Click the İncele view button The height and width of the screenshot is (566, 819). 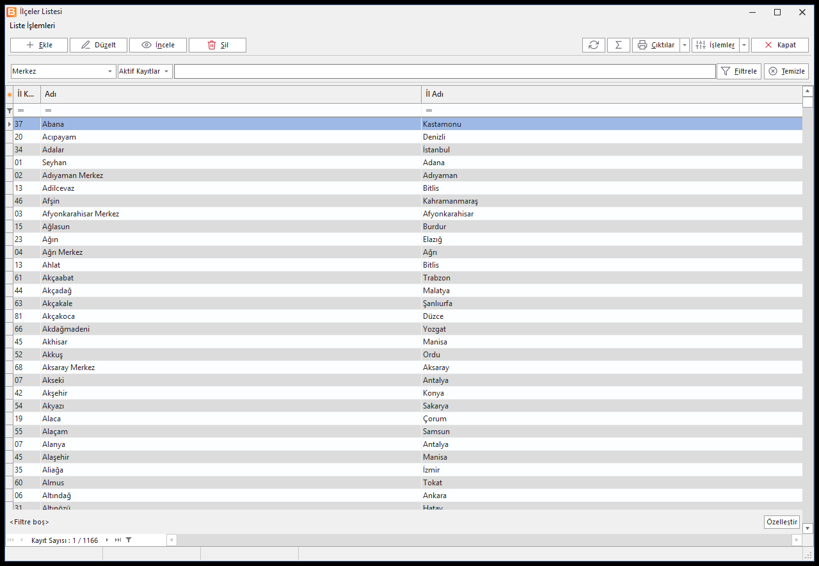pos(158,45)
